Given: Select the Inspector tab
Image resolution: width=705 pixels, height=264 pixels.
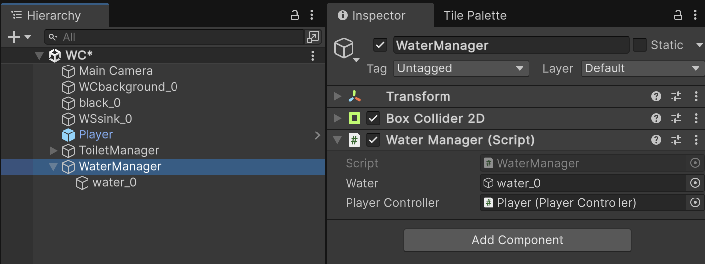Looking at the screenshot, I should (x=379, y=15).
